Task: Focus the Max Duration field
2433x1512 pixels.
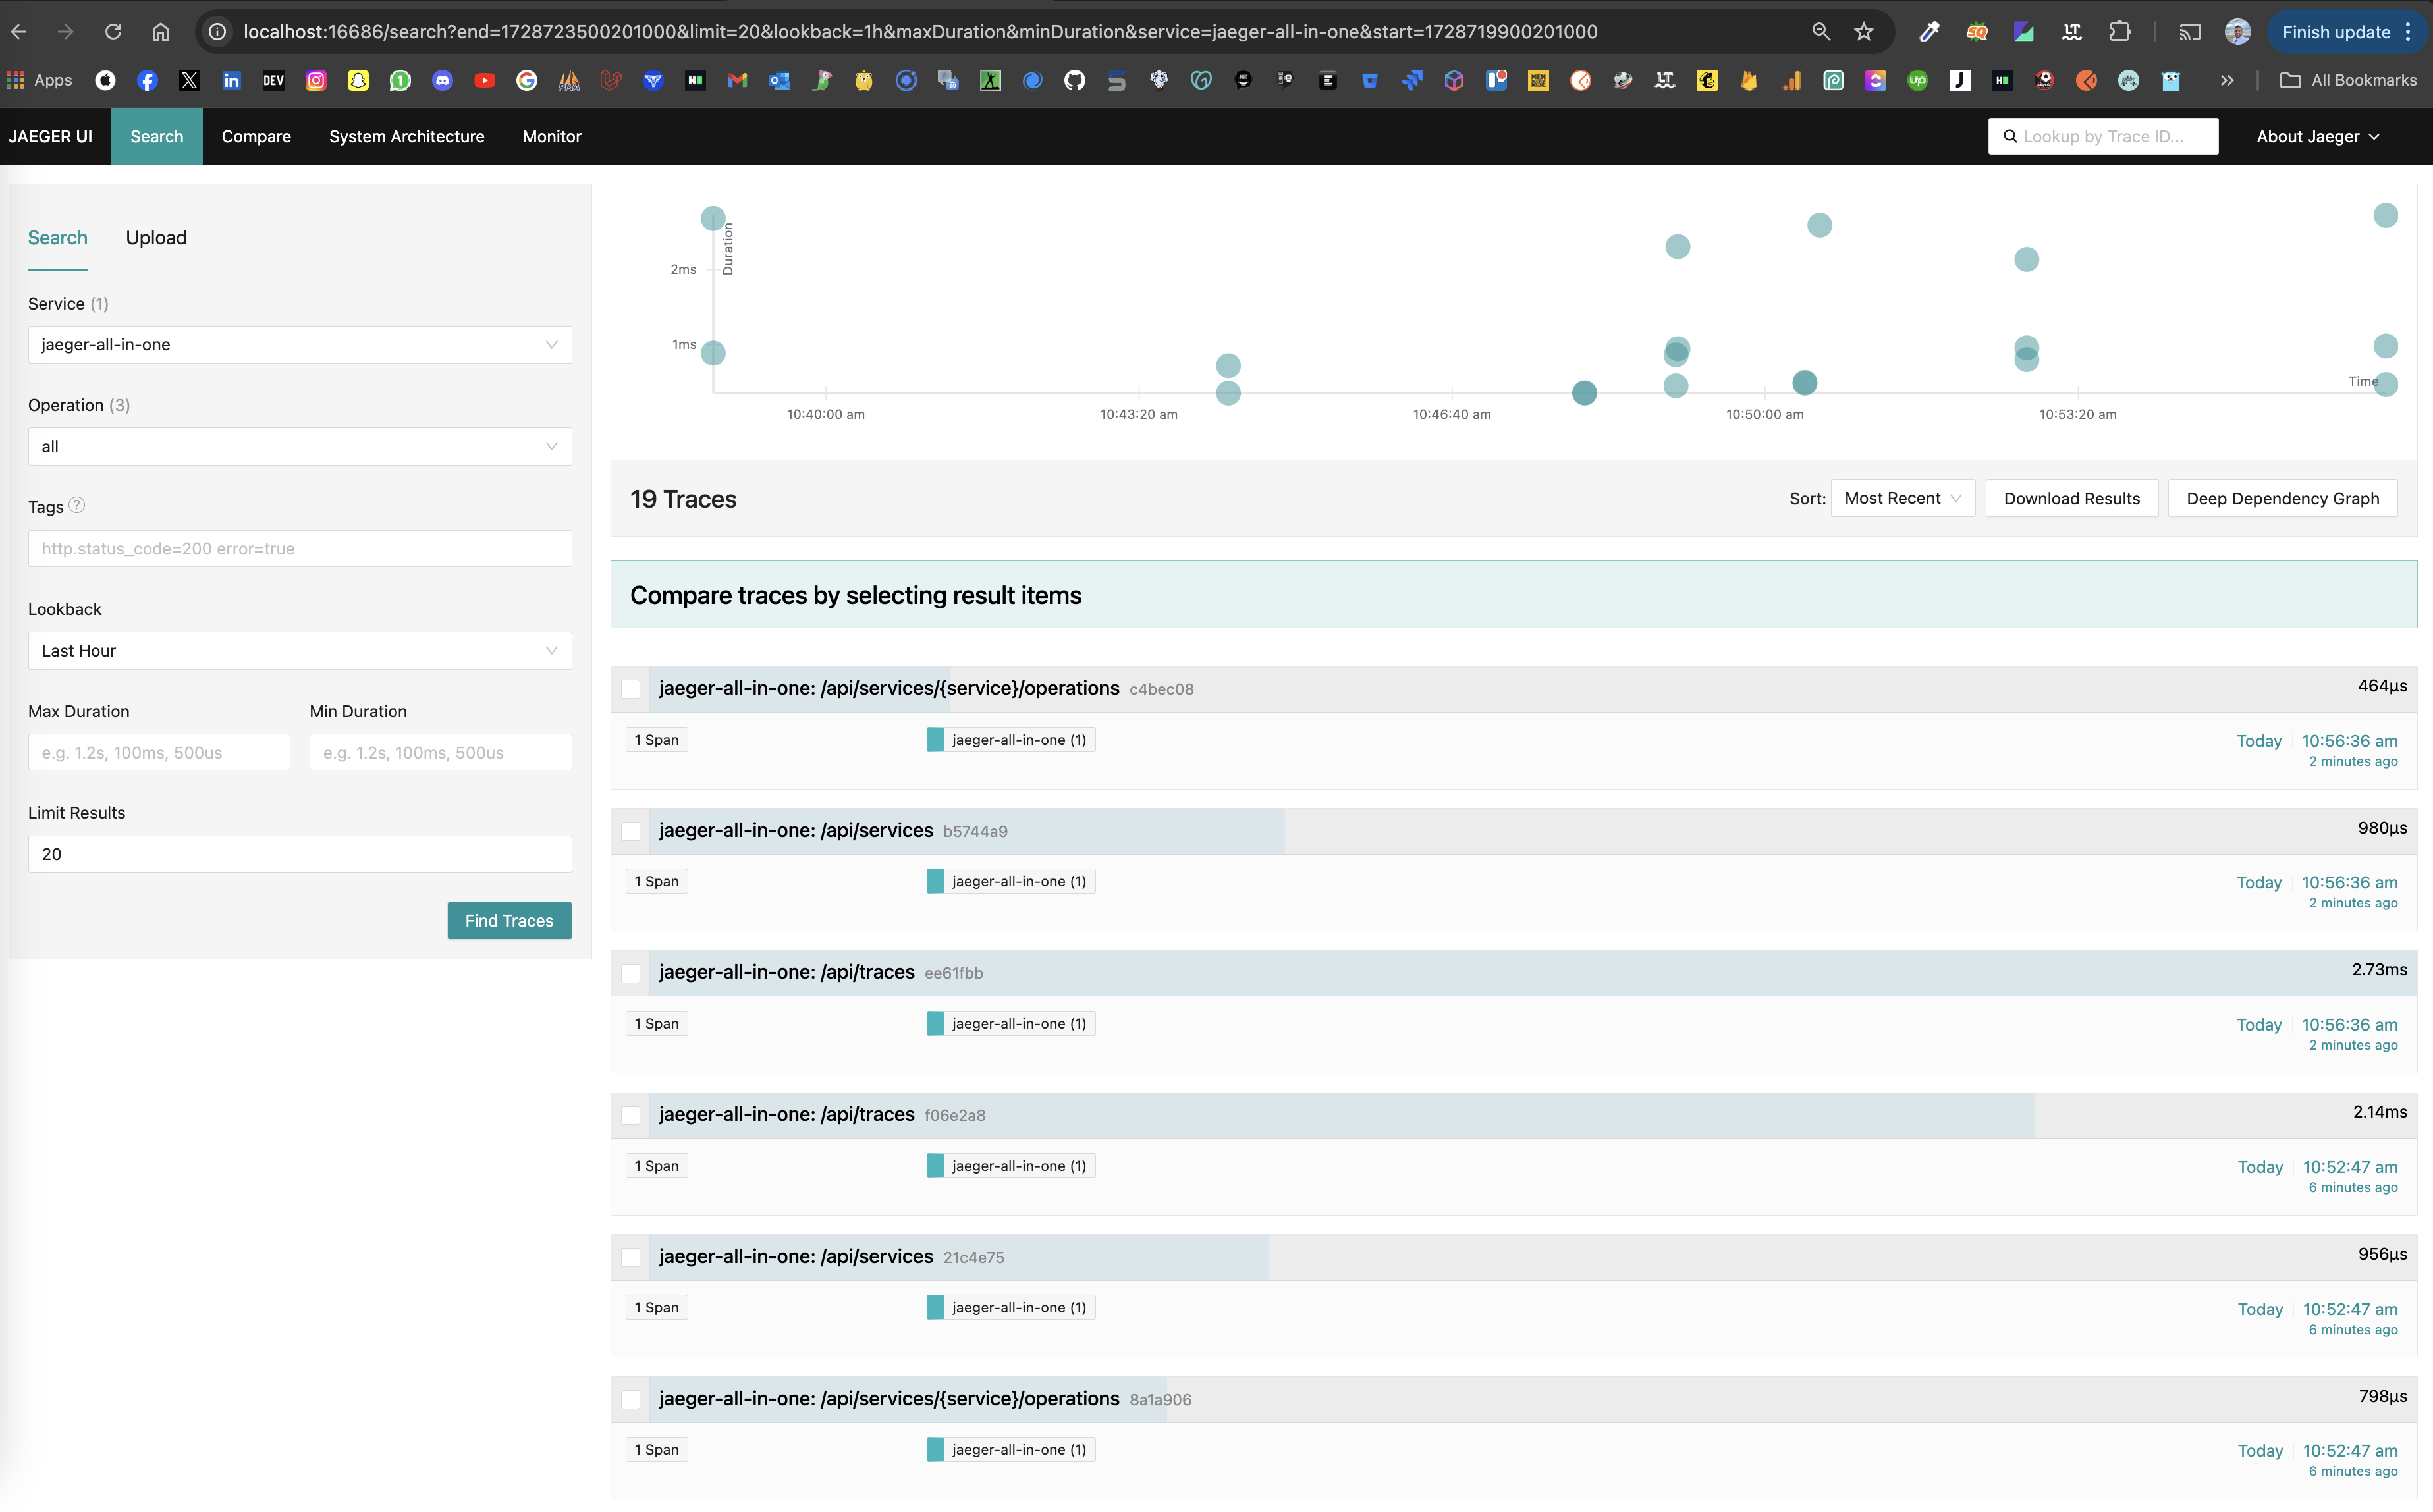Action: 159,753
